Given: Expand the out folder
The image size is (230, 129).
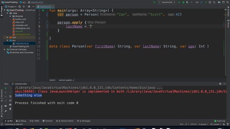Looking at the screenshot, I should coord(8,37).
